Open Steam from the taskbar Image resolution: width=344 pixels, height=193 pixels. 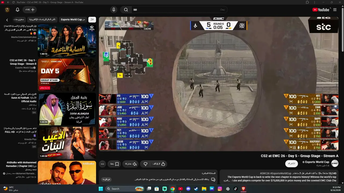point(196,189)
